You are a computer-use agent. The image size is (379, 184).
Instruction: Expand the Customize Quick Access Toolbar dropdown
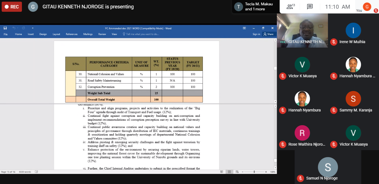(33, 28)
